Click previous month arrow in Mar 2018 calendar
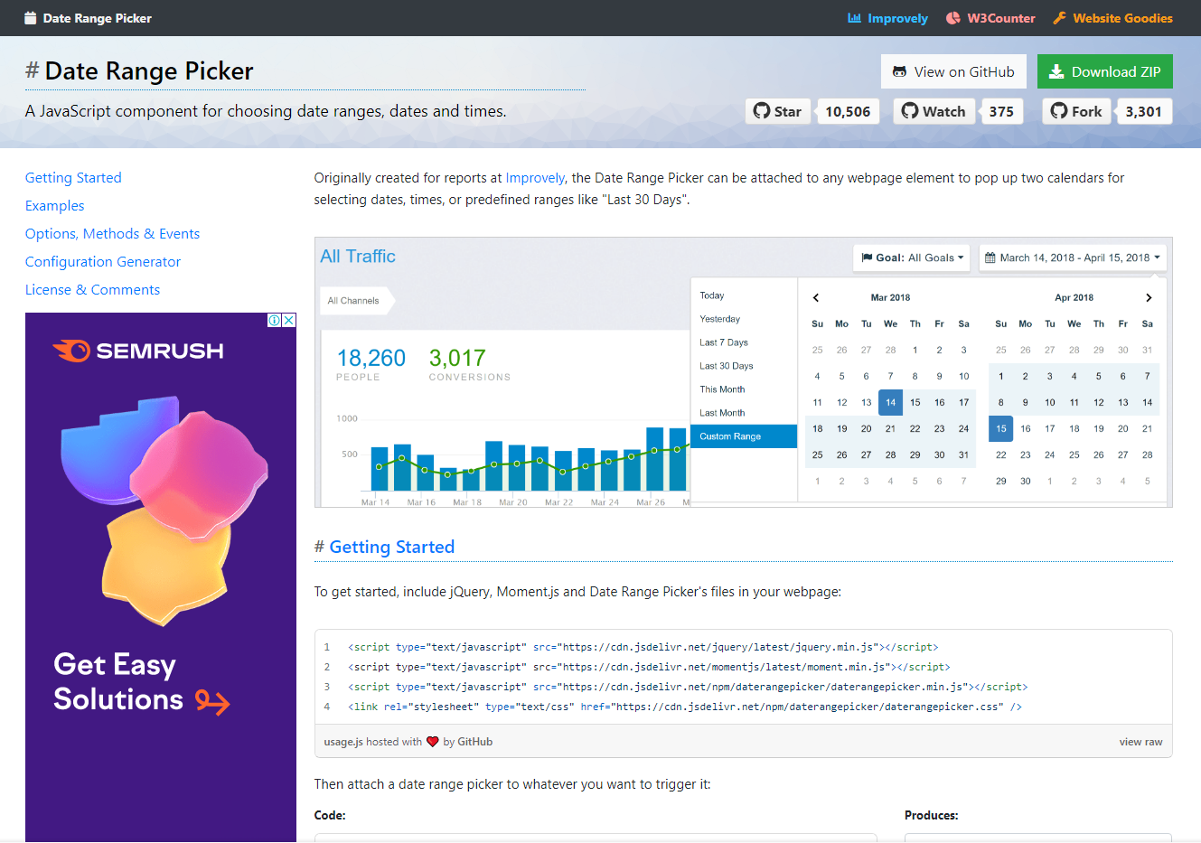 pyautogui.click(x=816, y=297)
